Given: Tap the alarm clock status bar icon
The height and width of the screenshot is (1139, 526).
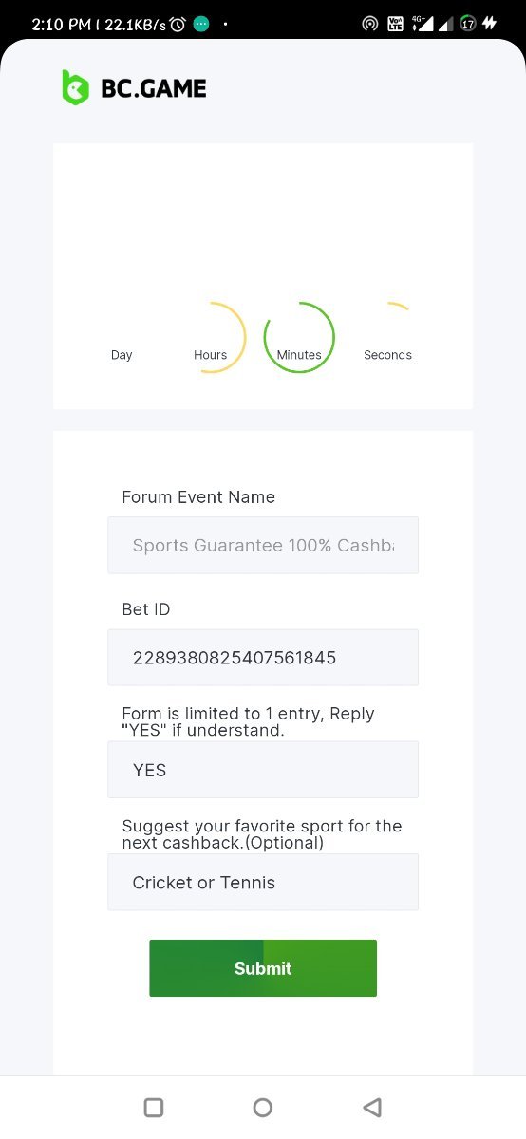Looking at the screenshot, I should click(178, 24).
